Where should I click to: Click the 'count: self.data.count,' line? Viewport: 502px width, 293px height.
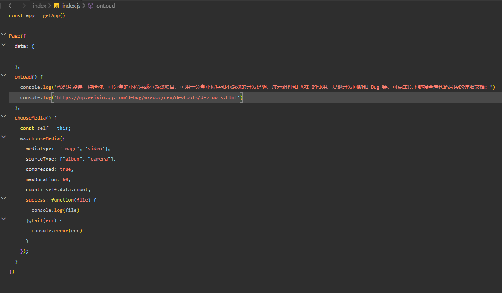point(58,190)
